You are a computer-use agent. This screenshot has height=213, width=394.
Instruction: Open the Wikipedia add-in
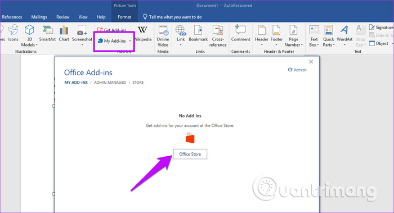143,34
